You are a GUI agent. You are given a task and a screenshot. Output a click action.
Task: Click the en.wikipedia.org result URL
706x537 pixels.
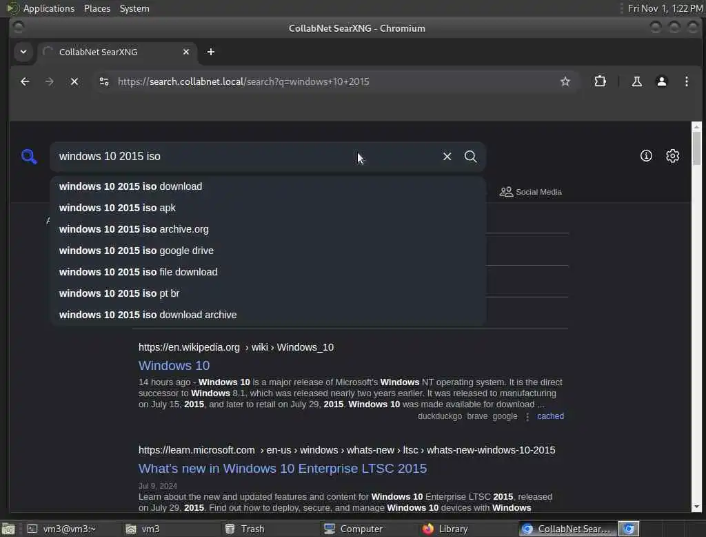tap(236, 347)
